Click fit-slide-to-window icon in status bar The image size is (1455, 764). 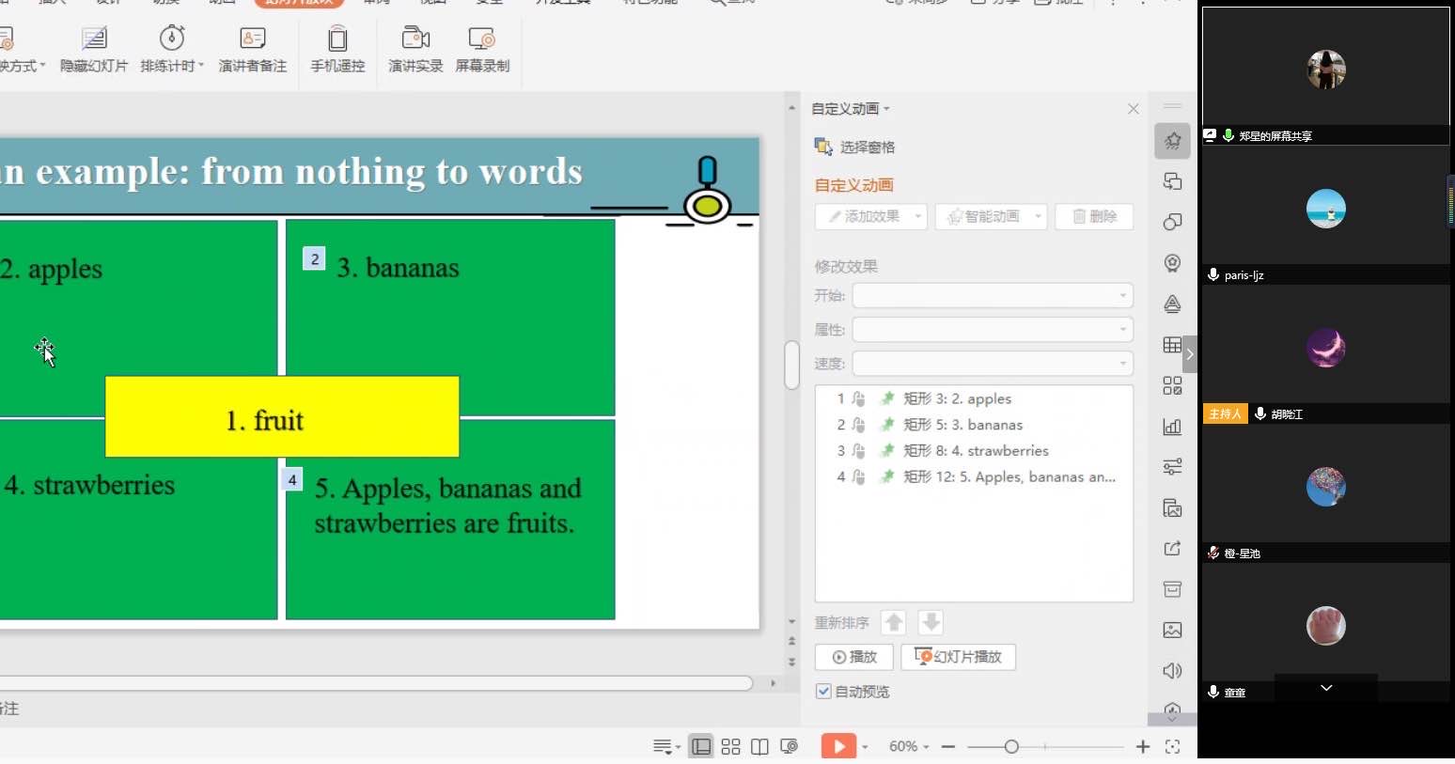click(x=1172, y=746)
